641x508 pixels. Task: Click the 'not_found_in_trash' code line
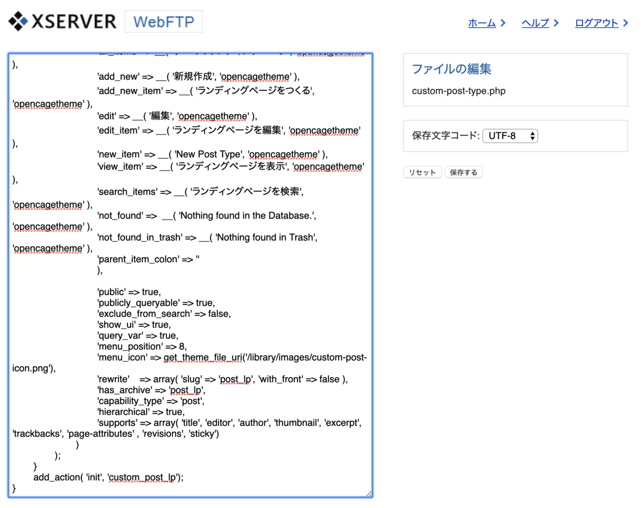pyautogui.click(x=207, y=237)
